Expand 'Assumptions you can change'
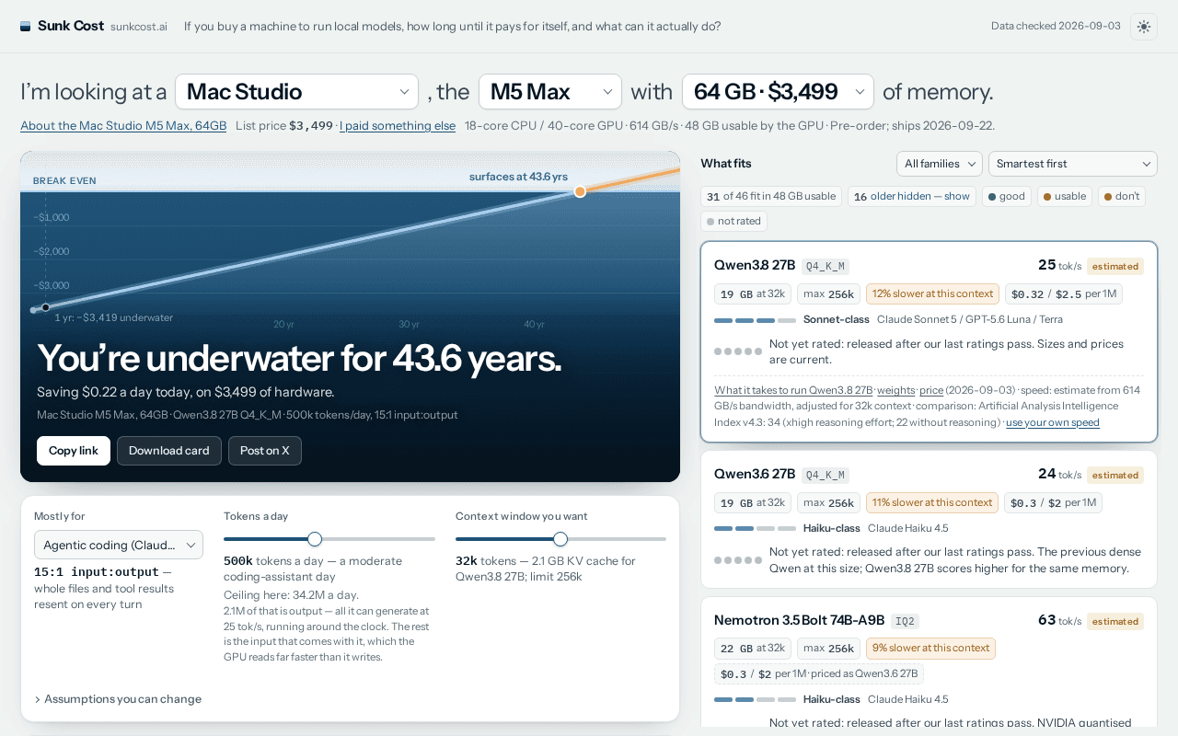 (118, 699)
